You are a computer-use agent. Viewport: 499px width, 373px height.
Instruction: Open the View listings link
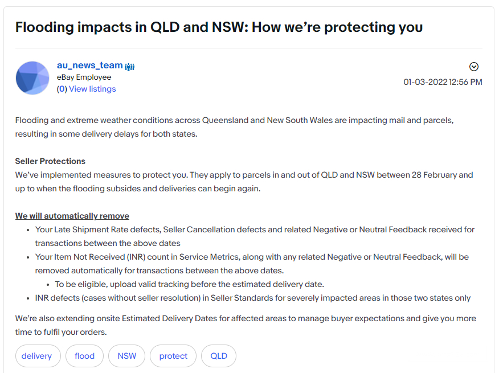point(92,89)
